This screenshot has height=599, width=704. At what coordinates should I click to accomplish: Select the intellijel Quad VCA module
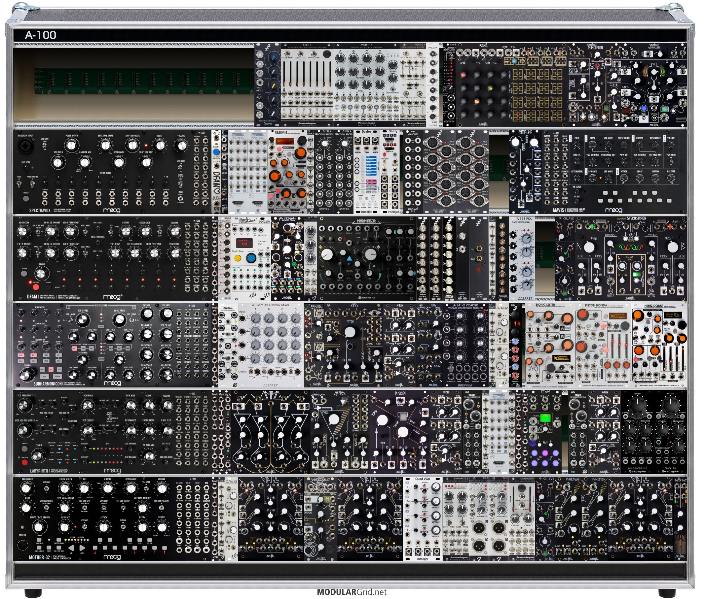click(423, 519)
